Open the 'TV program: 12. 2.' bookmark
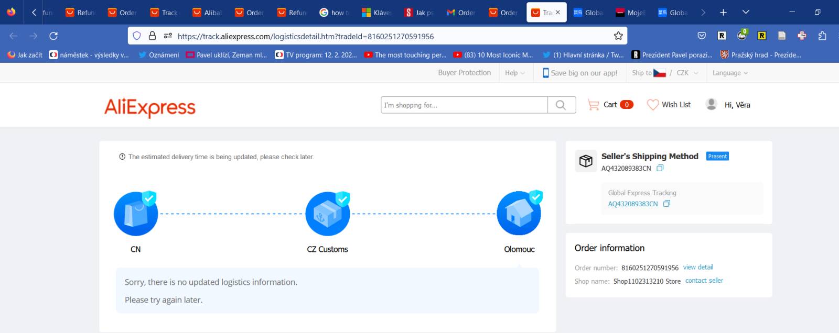The height and width of the screenshot is (333, 839). pyautogui.click(x=316, y=55)
